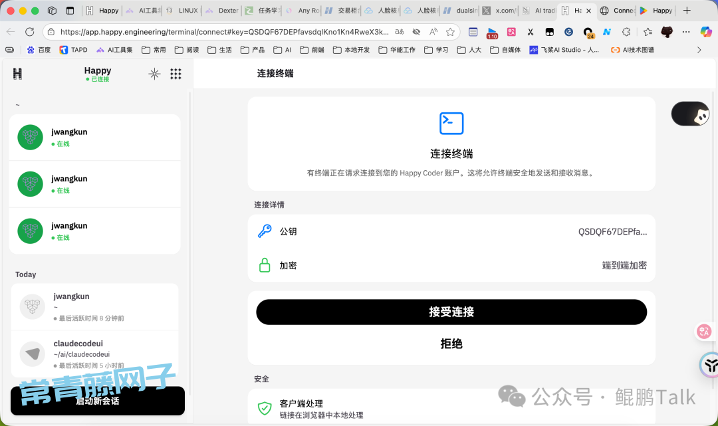The width and height of the screenshot is (718, 426).
Task: Switch to the LINUX browser tab
Action: point(182,11)
